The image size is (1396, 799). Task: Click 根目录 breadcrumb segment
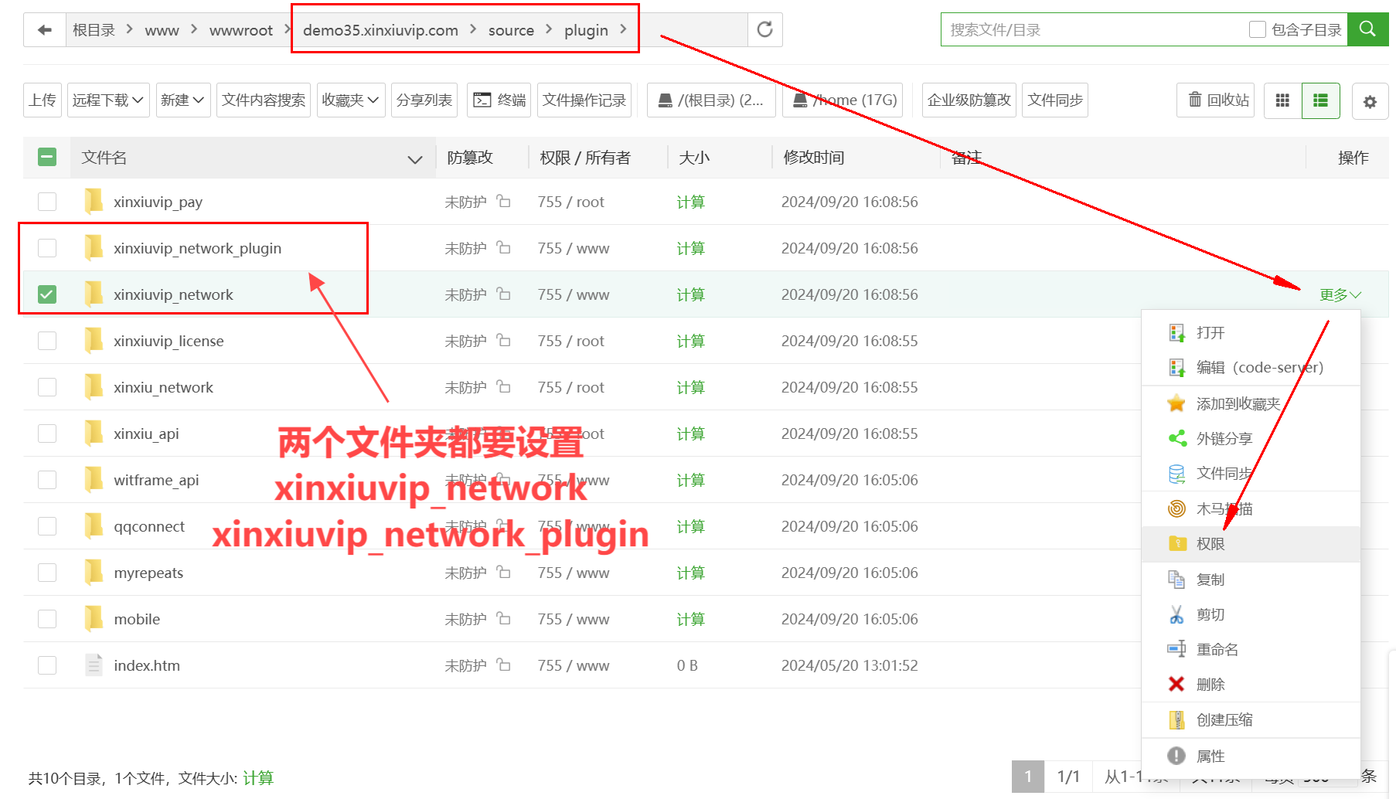[94, 30]
